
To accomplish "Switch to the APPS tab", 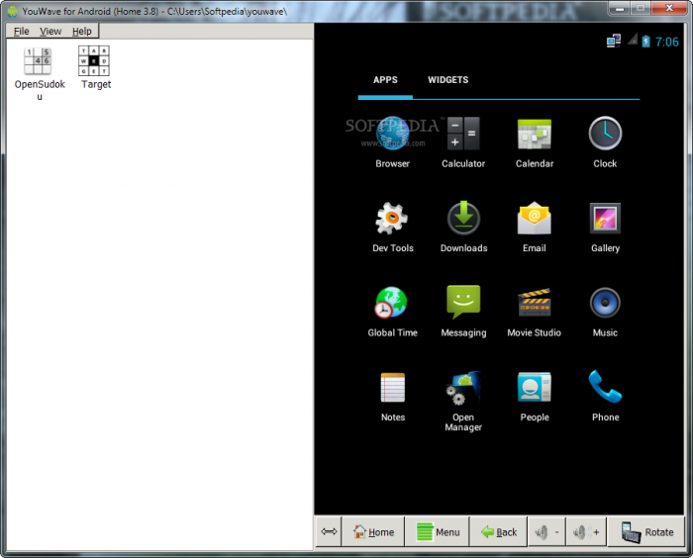I will 385,80.
